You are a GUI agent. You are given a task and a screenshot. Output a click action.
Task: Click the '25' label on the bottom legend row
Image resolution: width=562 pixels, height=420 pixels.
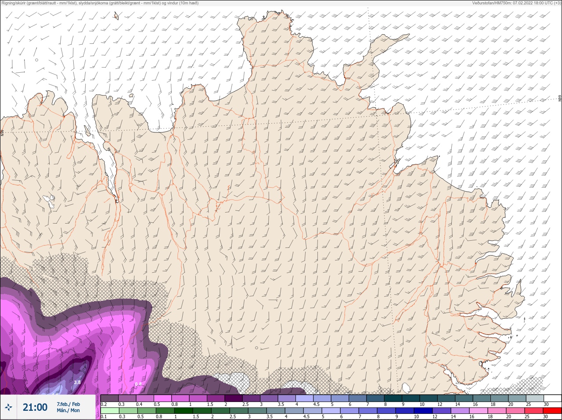pyautogui.click(x=528, y=417)
